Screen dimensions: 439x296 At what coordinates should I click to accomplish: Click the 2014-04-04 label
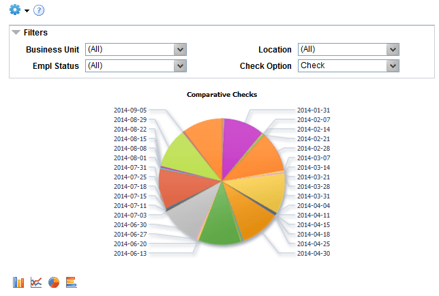coord(314,205)
